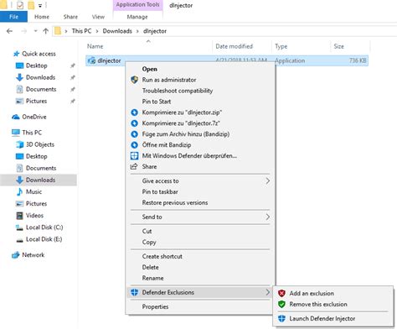Go back with the back arrow

tap(9, 31)
